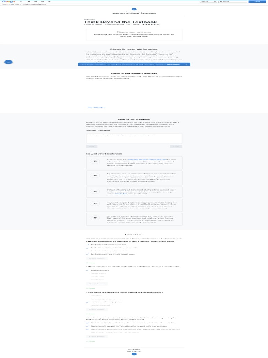Screen dimensions: 268x358
Task: Open the Google Doc link in educator quote
Action: (121, 194)
